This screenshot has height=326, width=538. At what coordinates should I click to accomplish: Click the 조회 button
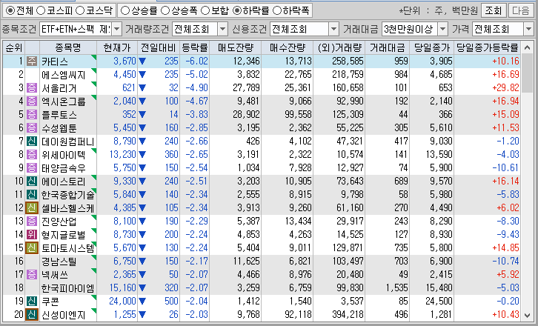click(493, 10)
